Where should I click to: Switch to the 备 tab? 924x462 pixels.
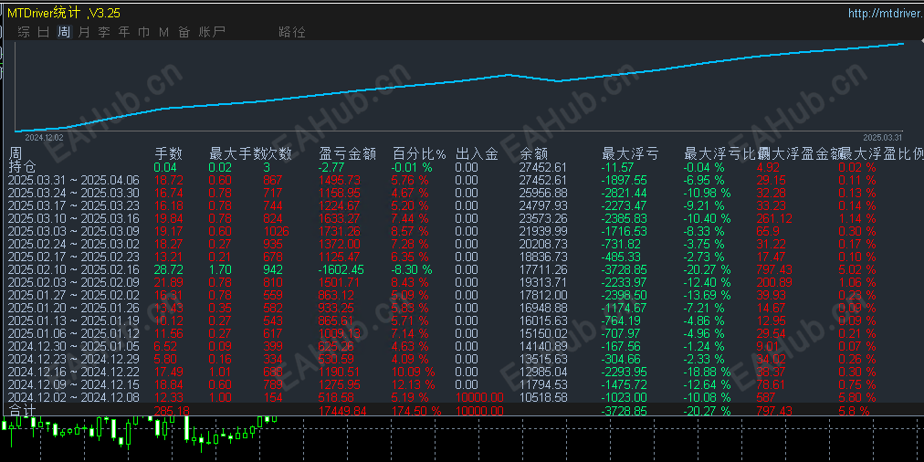pos(184,32)
